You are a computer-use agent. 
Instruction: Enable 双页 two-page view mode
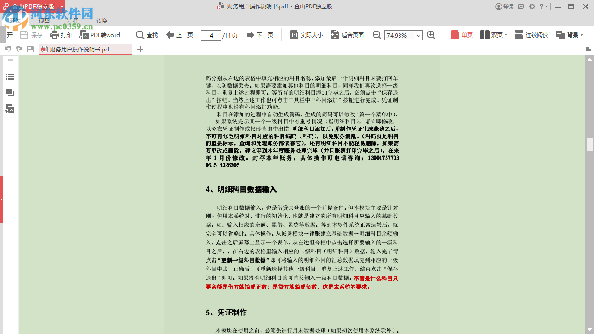(492, 34)
